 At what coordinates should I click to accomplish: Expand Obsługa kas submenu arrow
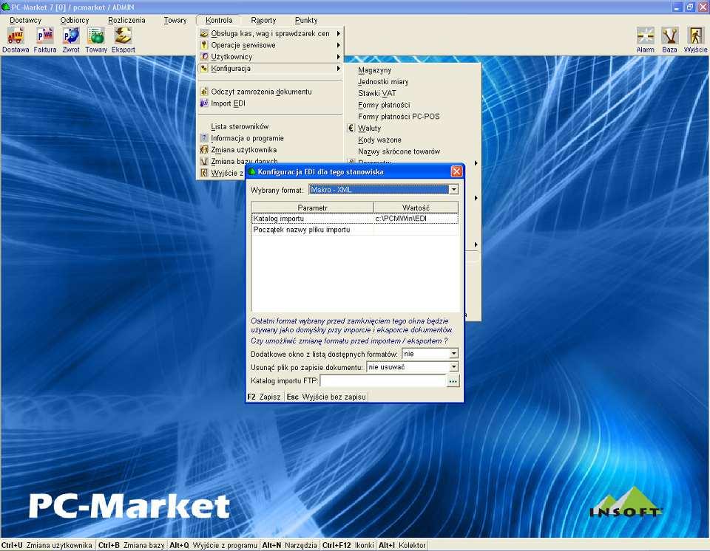tap(338, 33)
